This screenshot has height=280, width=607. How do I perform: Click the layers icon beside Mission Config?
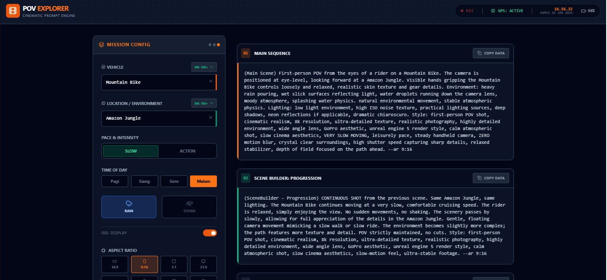coord(101,45)
